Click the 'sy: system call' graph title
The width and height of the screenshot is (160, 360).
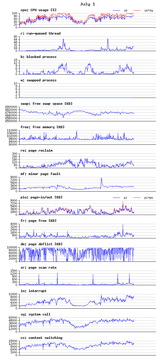[35, 314]
